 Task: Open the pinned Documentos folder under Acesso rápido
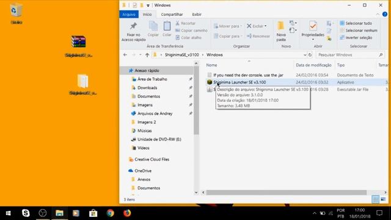coord(148,97)
